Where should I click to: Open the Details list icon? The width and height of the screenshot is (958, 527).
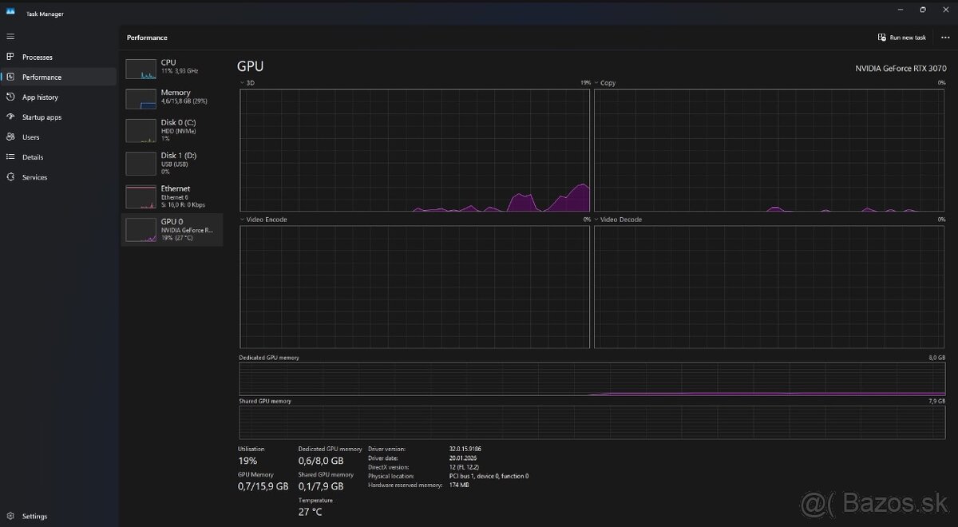10,157
